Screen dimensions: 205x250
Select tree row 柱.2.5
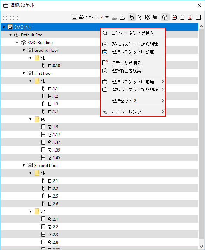pos(99,196)
